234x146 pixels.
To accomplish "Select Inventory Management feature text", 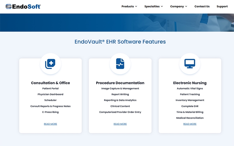I will (190, 100).
